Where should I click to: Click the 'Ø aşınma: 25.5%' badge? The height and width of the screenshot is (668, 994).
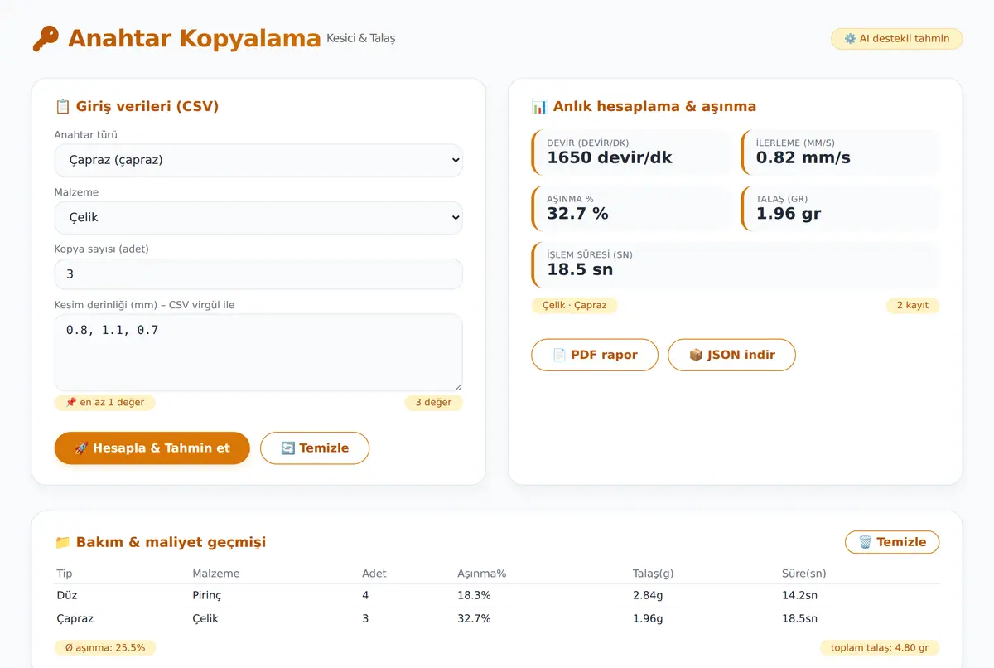[x=105, y=648]
